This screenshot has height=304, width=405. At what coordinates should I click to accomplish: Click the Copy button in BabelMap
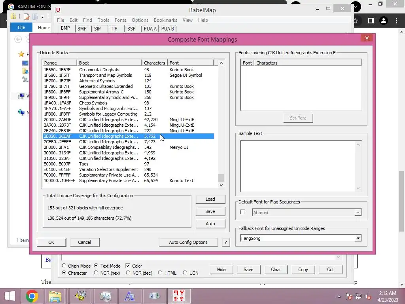click(303, 269)
